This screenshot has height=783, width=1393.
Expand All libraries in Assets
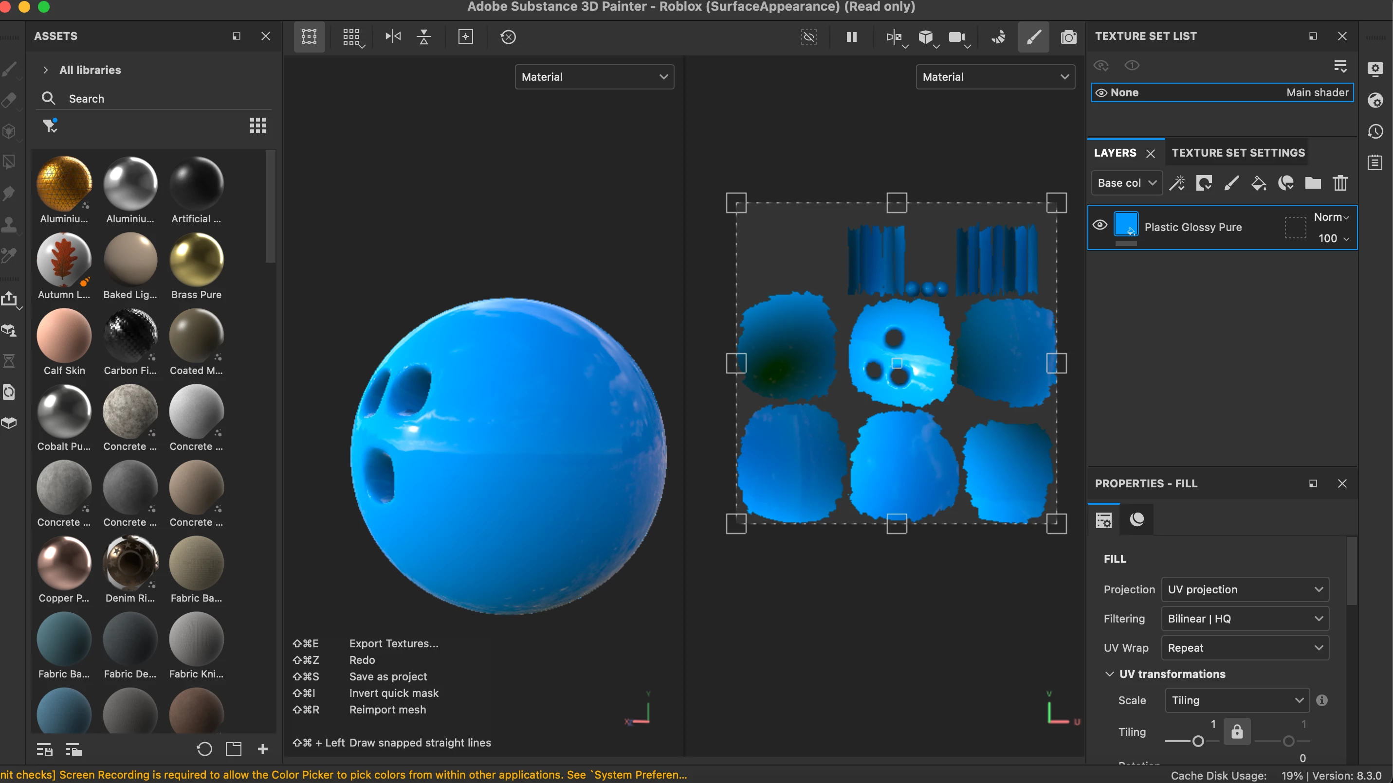pos(45,70)
